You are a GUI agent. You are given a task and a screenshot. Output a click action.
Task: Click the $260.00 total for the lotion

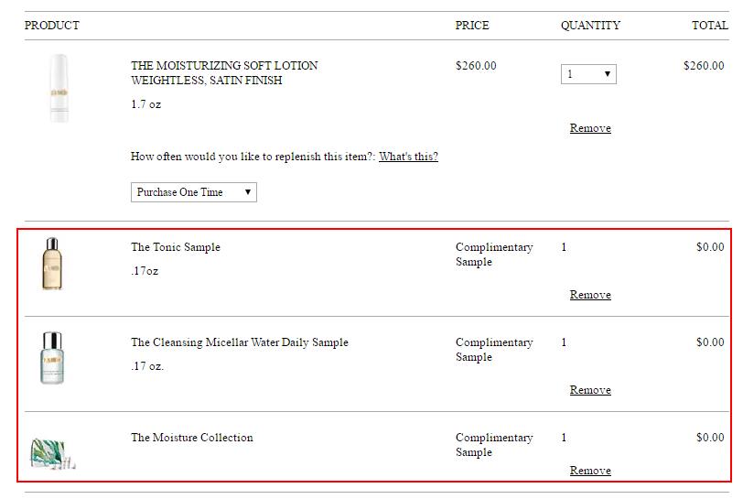pos(704,65)
